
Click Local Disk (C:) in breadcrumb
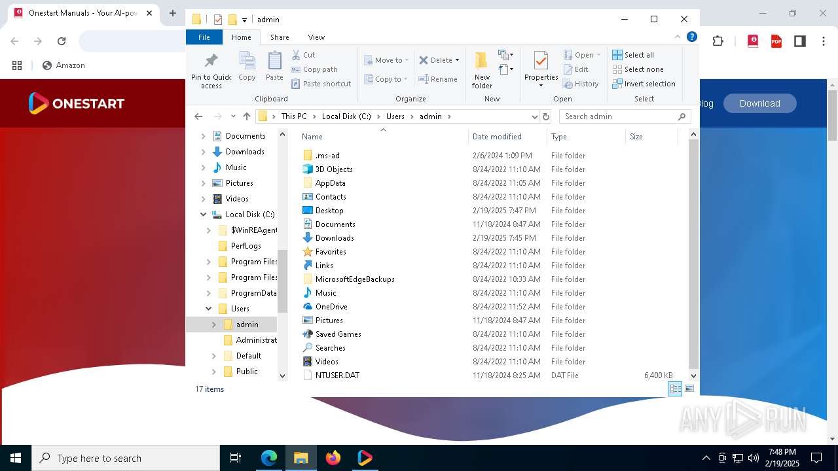point(346,116)
